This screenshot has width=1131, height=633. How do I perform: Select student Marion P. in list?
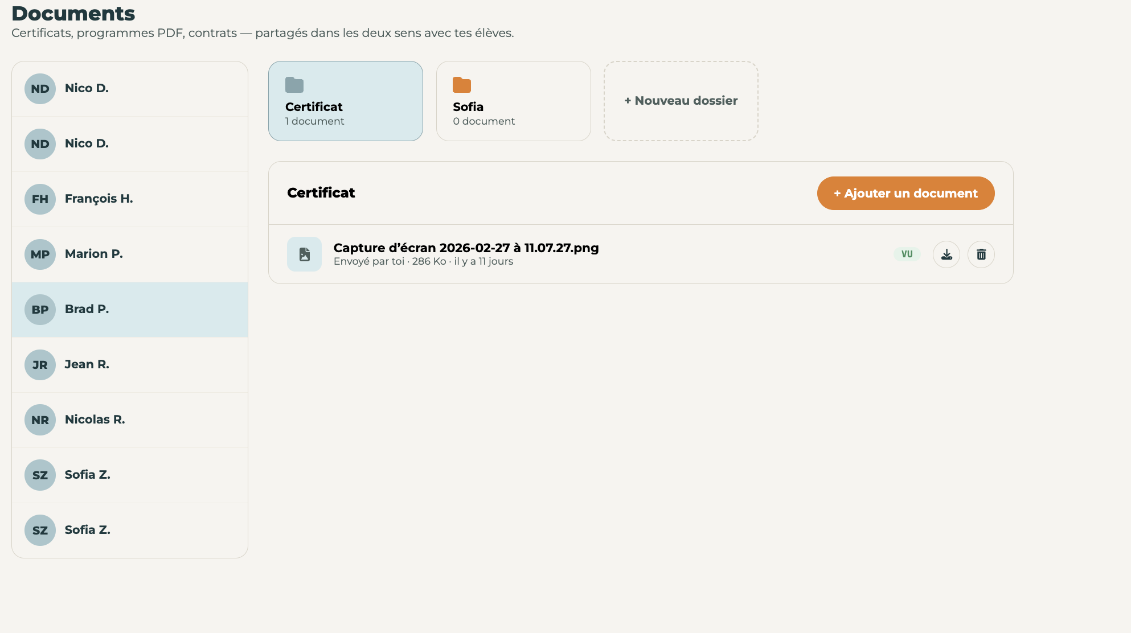(130, 254)
